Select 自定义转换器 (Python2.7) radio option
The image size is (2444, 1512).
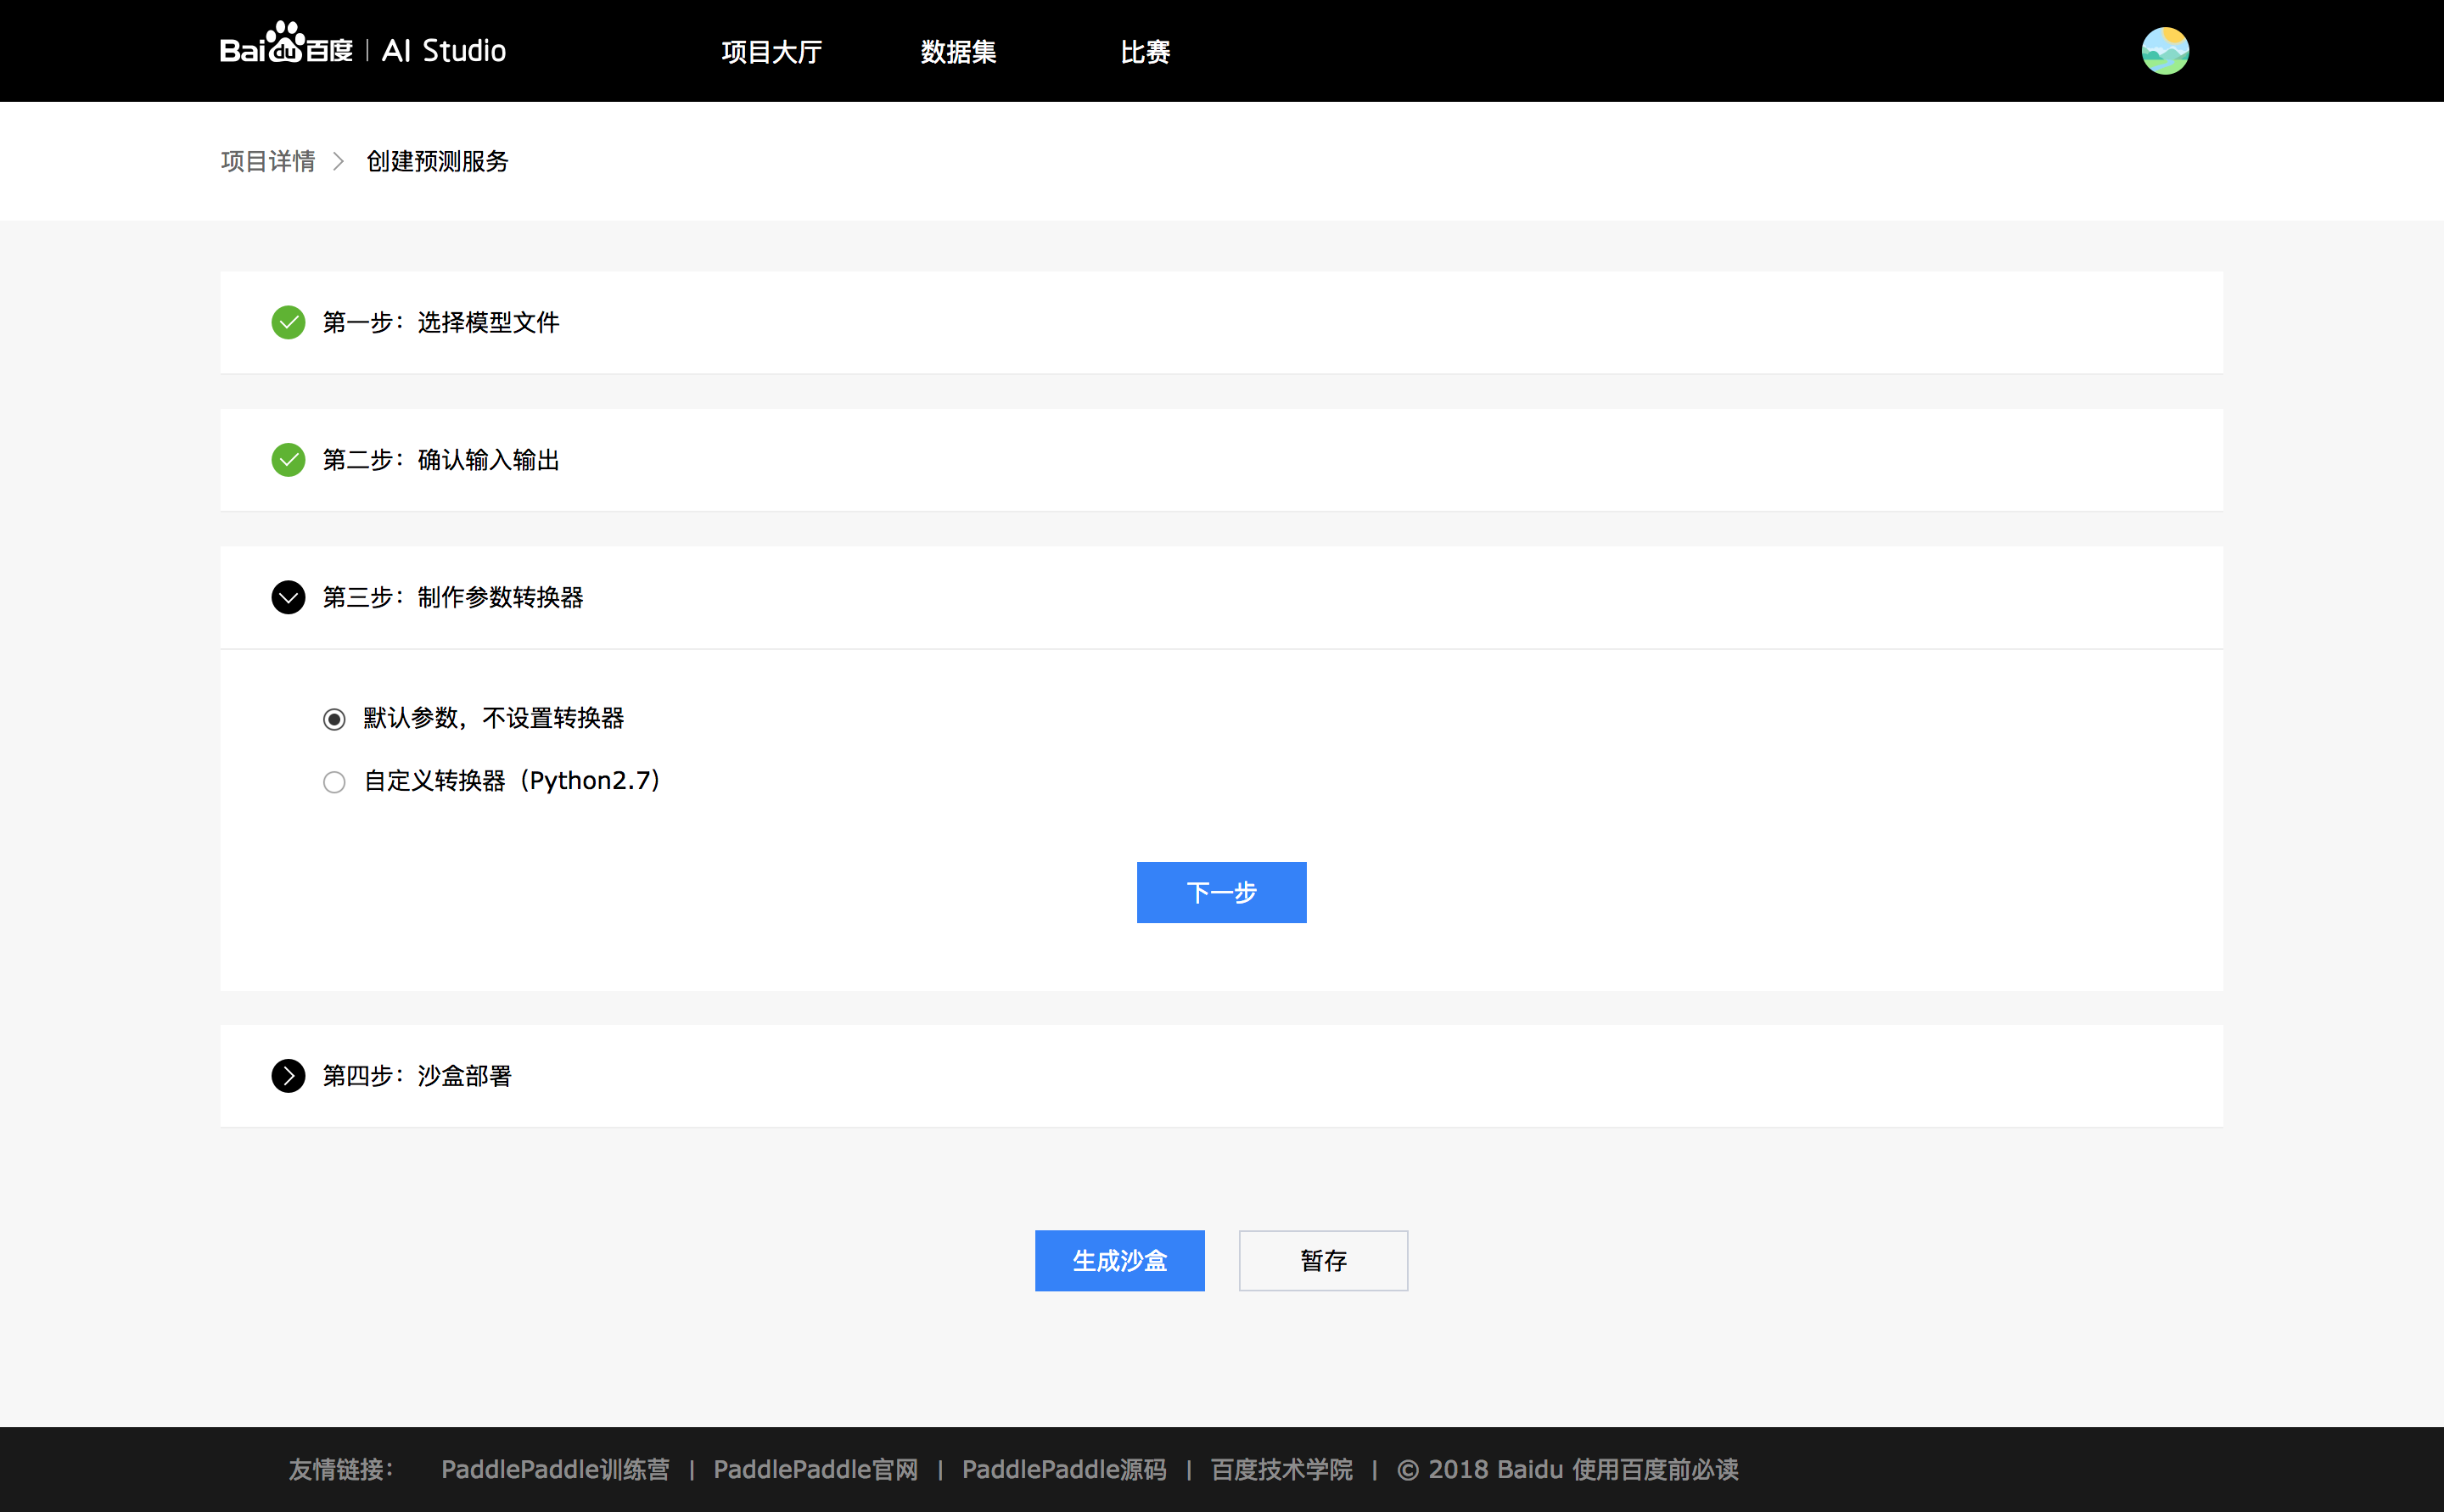[x=334, y=782]
